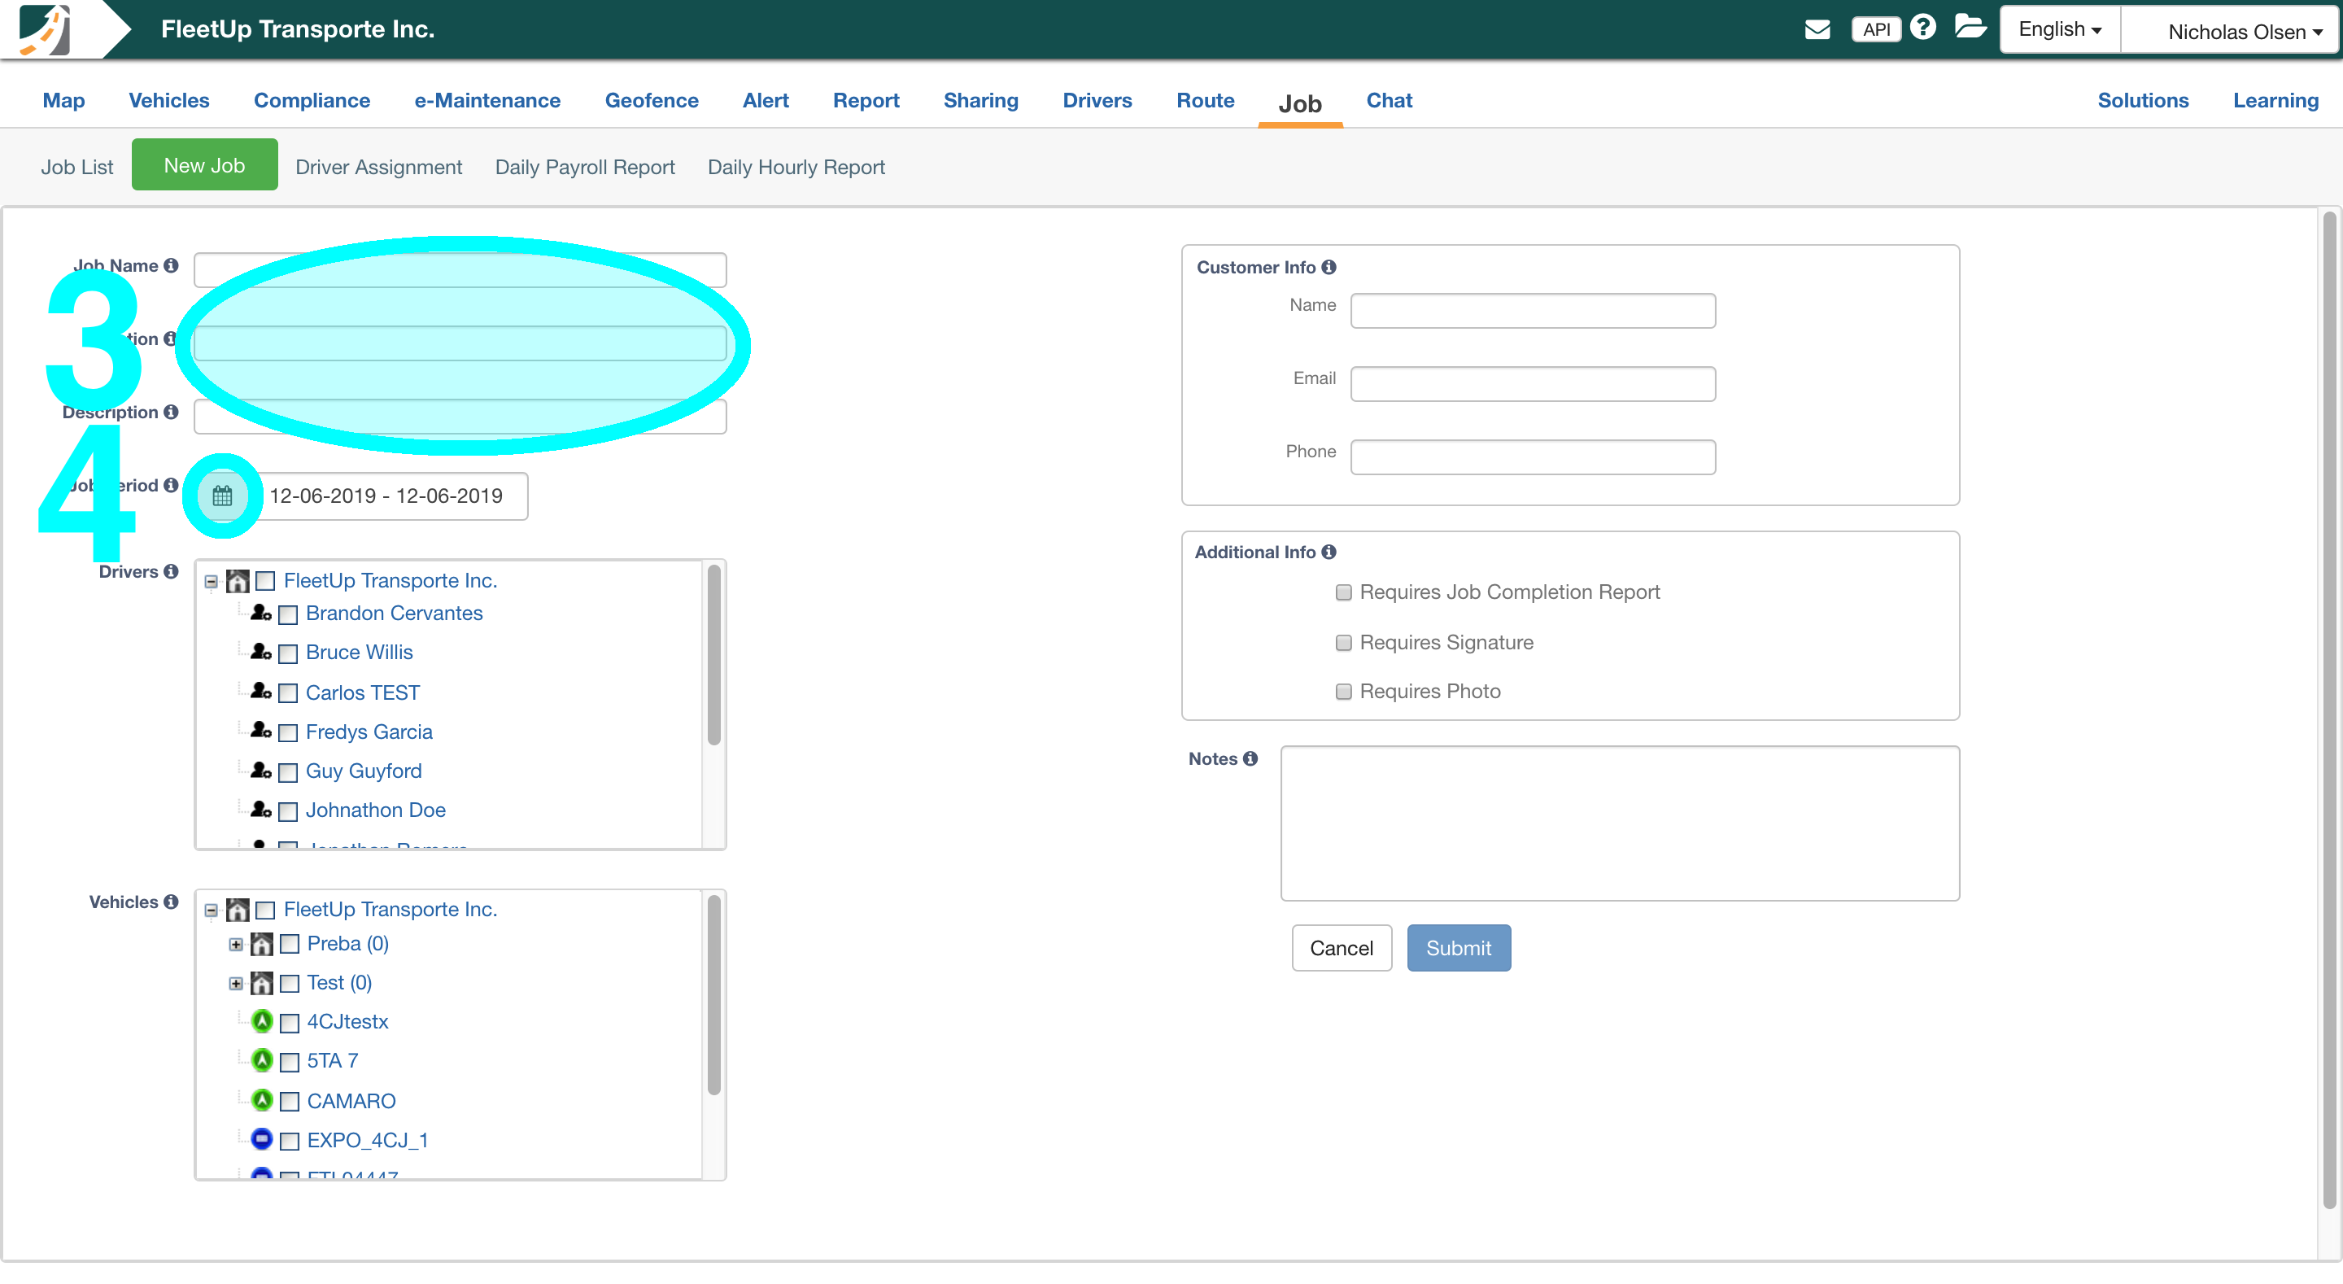Open the folder icon in header
The width and height of the screenshot is (2343, 1284).
point(1970,26)
